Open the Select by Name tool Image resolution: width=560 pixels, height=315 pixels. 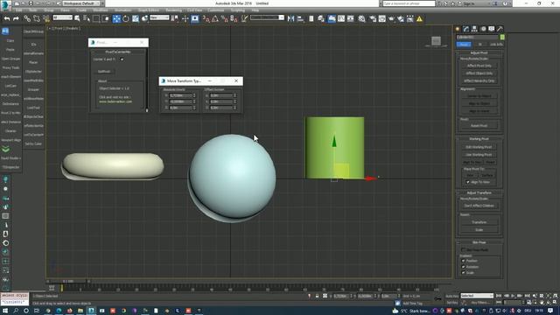pos(87,18)
